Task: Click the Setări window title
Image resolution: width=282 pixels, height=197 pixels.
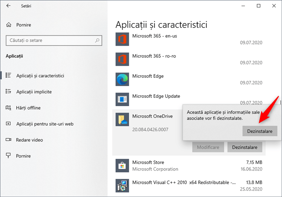Action: [x=26, y=6]
